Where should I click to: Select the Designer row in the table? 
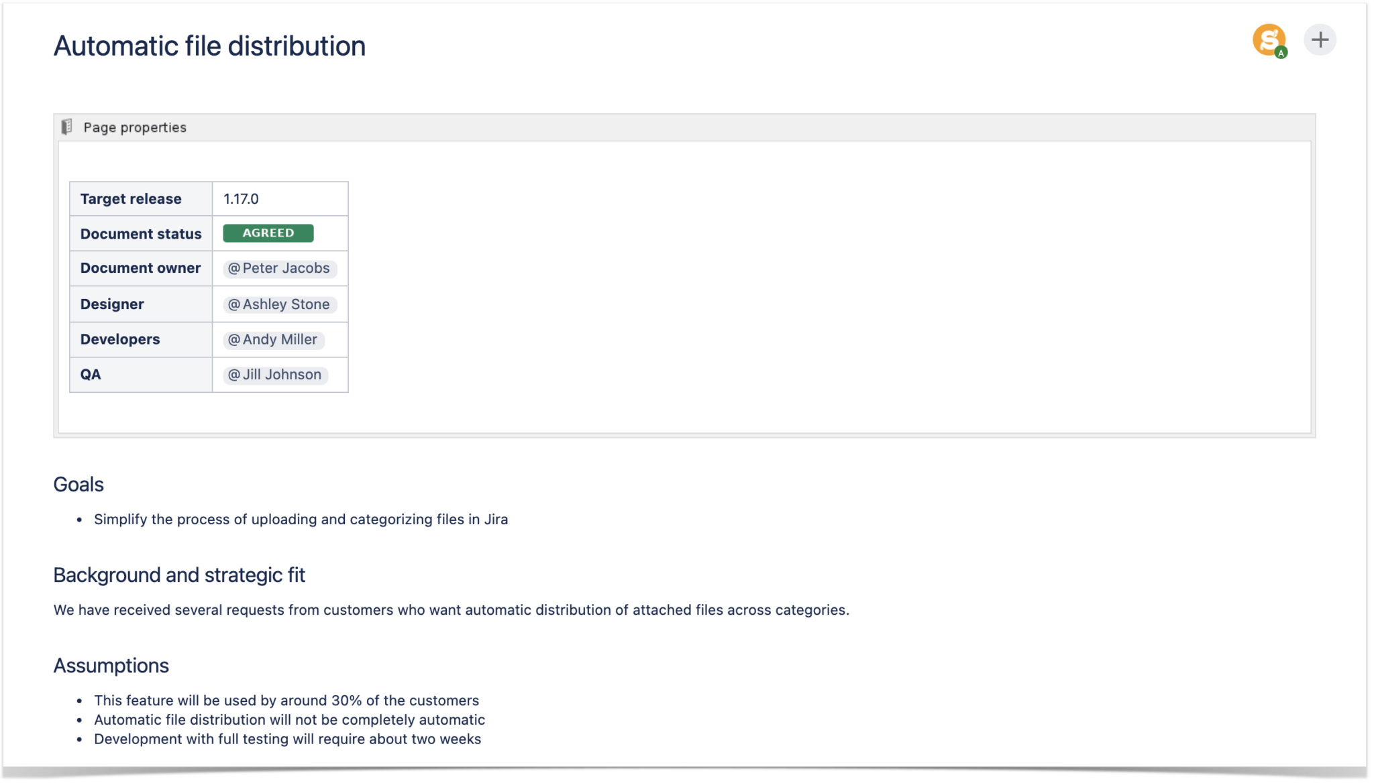click(111, 304)
